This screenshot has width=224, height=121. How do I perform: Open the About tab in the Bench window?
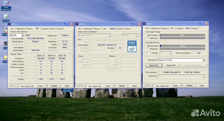click(195, 28)
